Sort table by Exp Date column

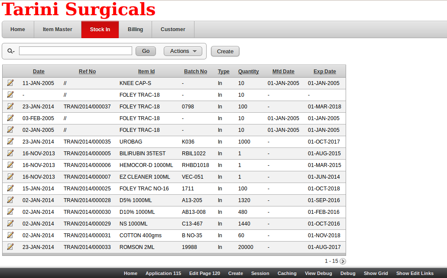(324, 72)
